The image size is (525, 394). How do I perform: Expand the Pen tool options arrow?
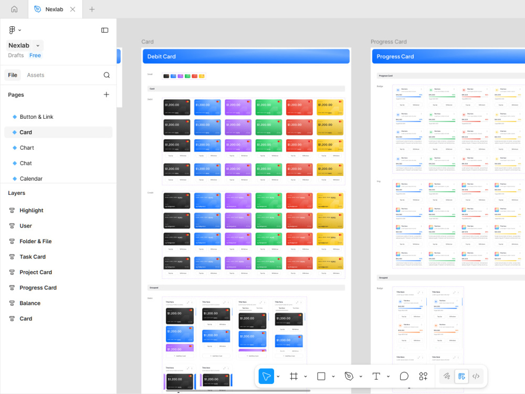coord(361,377)
